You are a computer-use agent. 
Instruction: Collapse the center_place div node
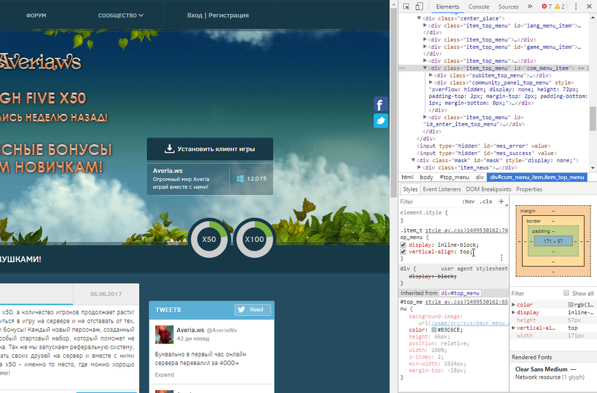pyautogui.click(x=418, y=18)
